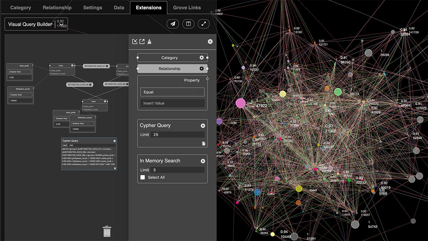Image resolution: width=428 pixels, height=241 pixels.
Task: Click the export query icon
Action: [142, 42]
